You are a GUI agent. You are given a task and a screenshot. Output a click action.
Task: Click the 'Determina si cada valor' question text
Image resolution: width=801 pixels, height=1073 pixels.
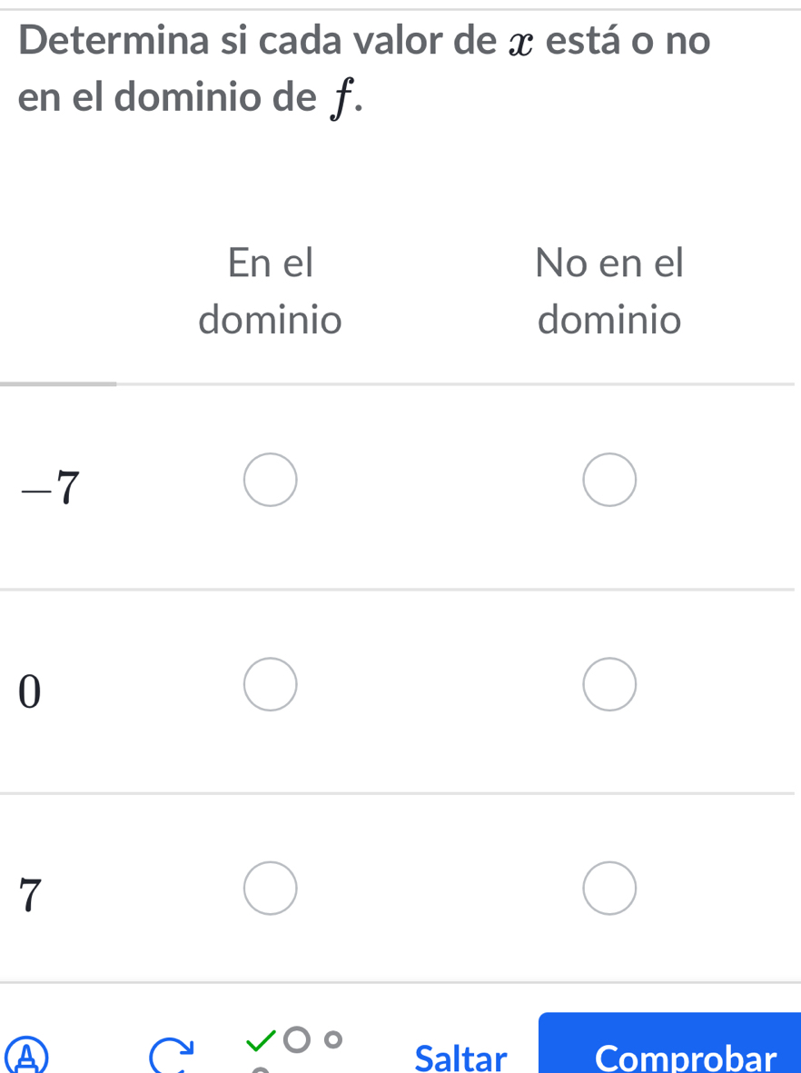tap(364, 42)
